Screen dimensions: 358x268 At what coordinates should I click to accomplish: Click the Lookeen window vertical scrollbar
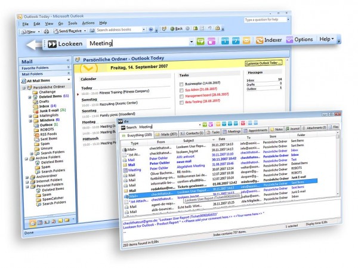(x=338, y=163)
